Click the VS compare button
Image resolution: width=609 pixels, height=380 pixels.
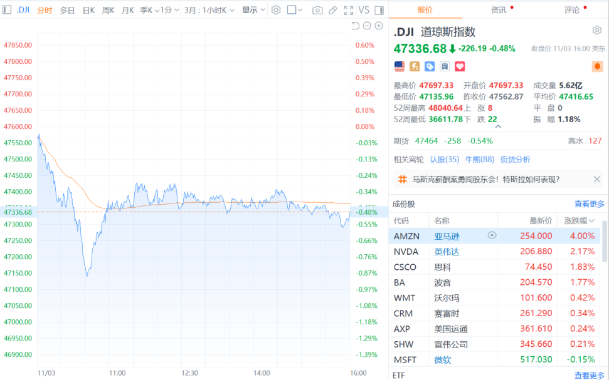(x=364, y=10)
